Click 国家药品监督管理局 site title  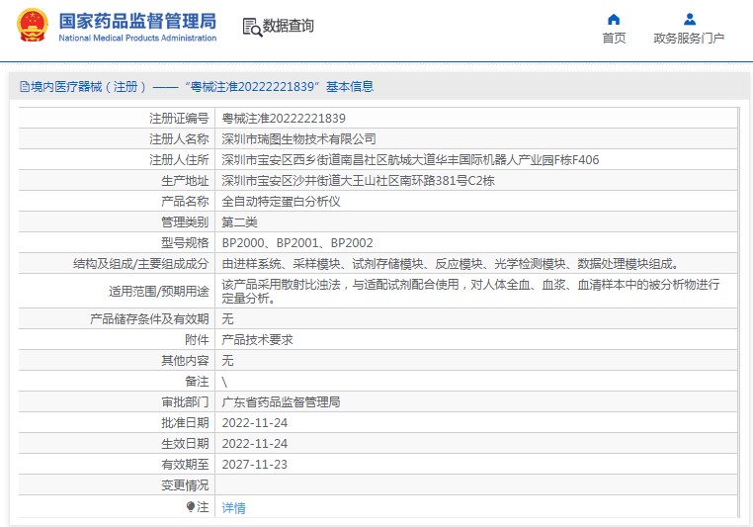click(137, 21)
